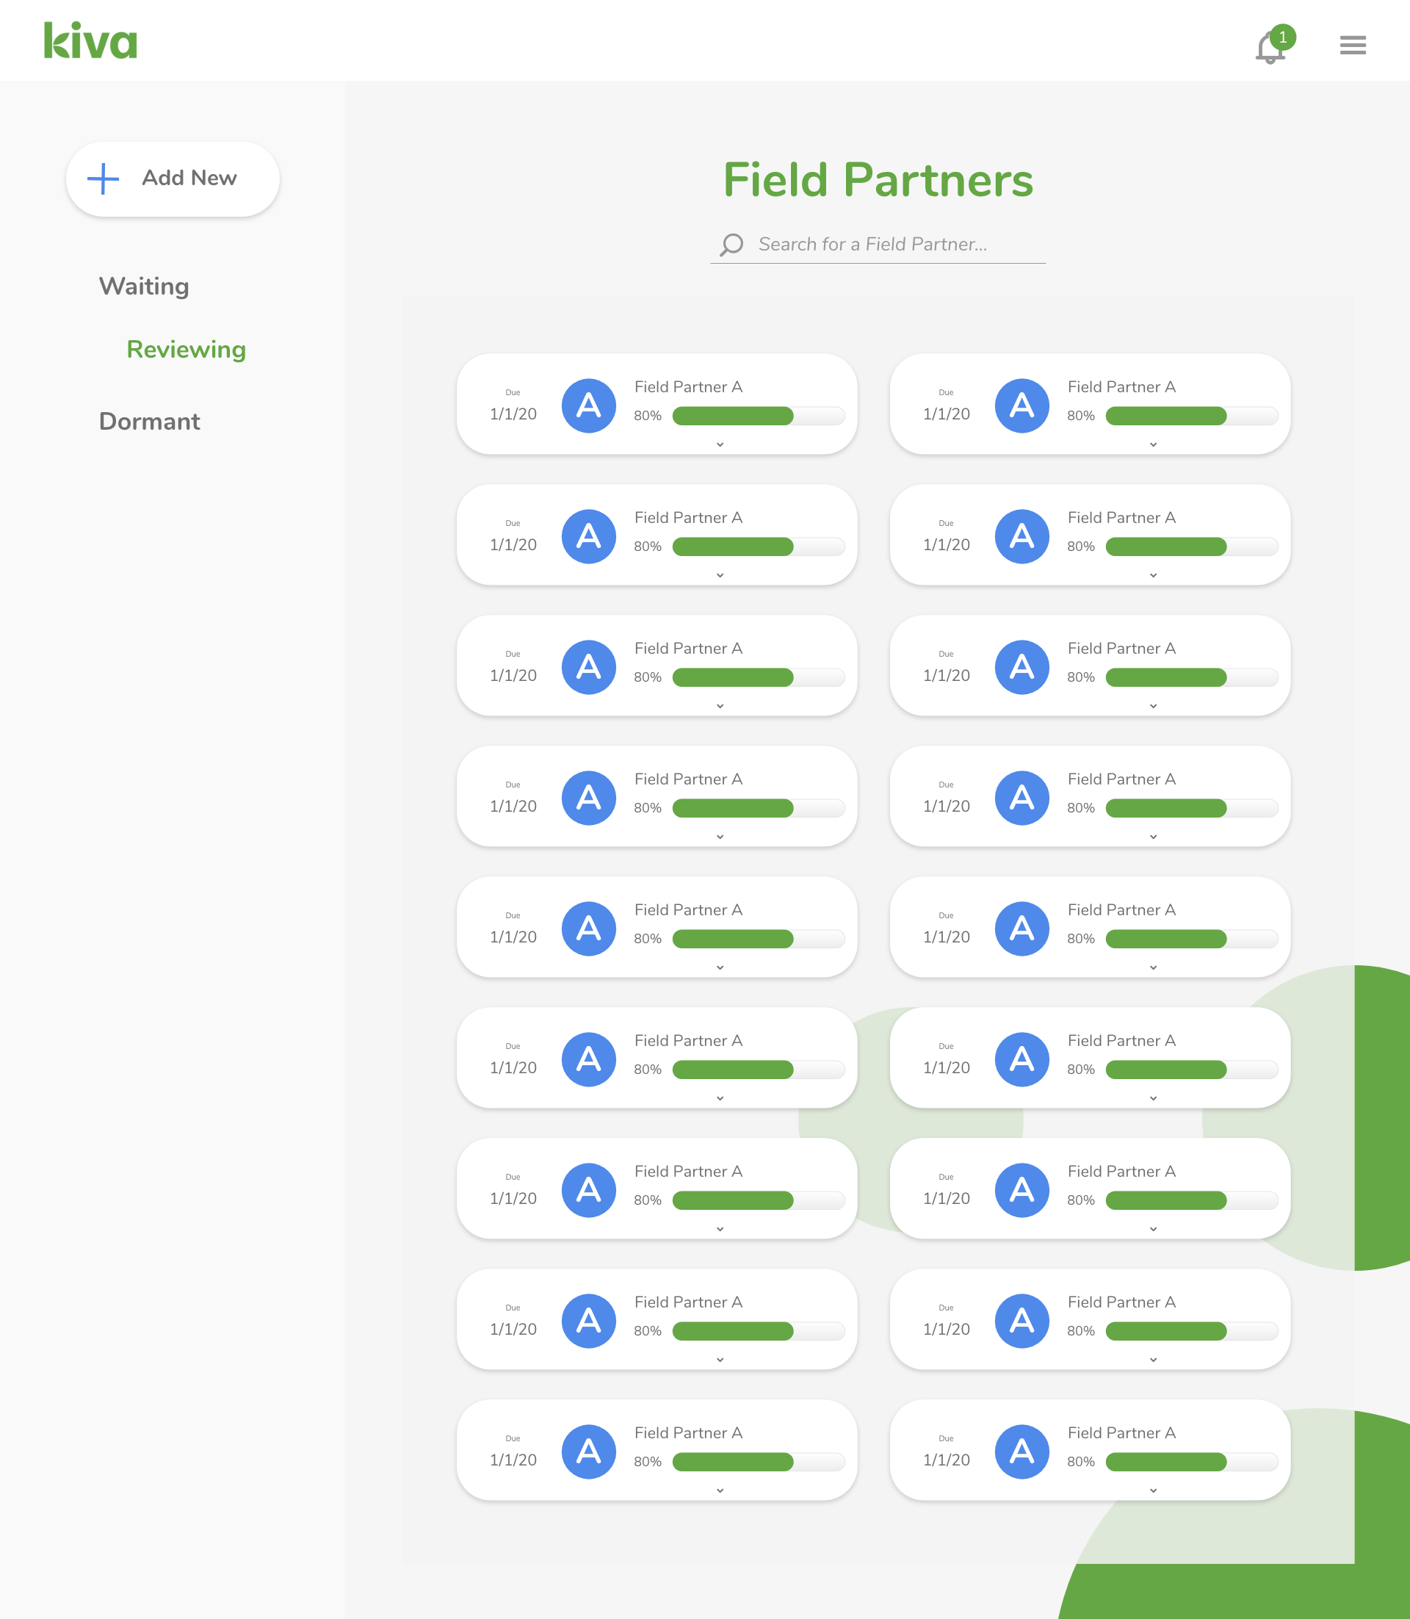Switch to the Waiting tab
This screenshot has height=1619, width=1410.
[144, 286]
